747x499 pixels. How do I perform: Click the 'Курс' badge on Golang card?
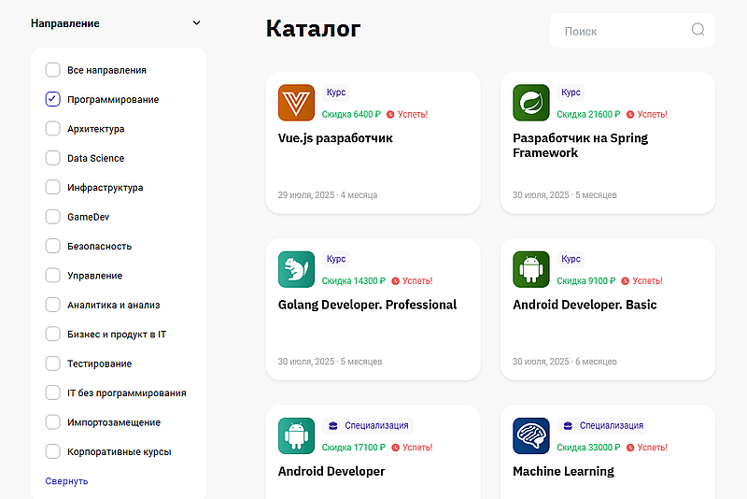coord(336,259)
